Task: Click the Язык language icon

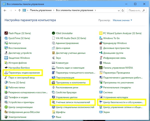Action: (53, 117)
